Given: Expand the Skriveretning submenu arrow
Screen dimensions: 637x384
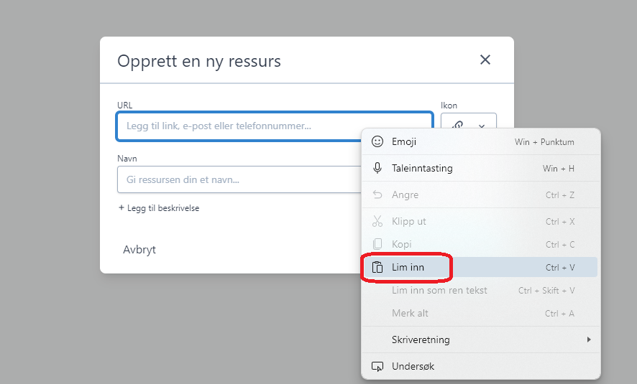Looking at the screenshot, I should [589, 339].
